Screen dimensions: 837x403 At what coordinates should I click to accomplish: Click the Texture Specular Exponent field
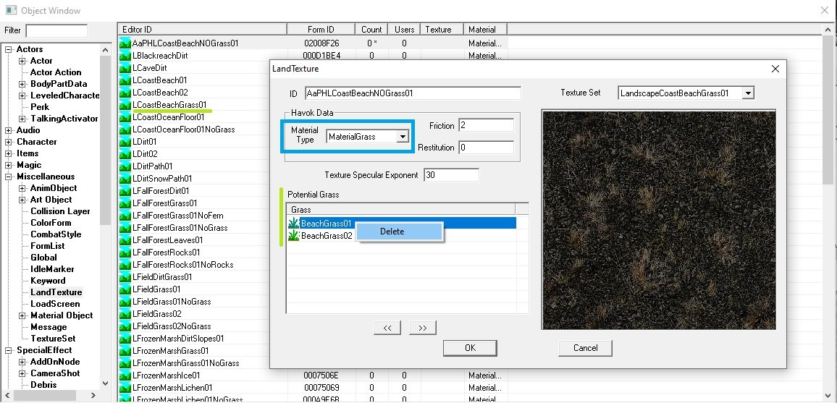pyautogui.click(x=451, y=175)
